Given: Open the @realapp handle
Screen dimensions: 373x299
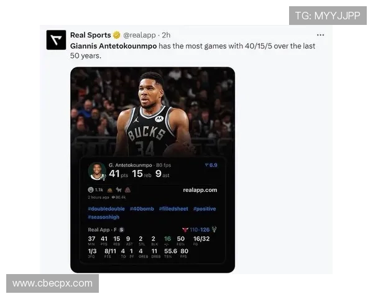Looking at the screenshot, I should (139, 35).
